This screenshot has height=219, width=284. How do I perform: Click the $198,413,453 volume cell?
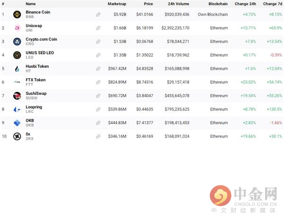[177, 123]
